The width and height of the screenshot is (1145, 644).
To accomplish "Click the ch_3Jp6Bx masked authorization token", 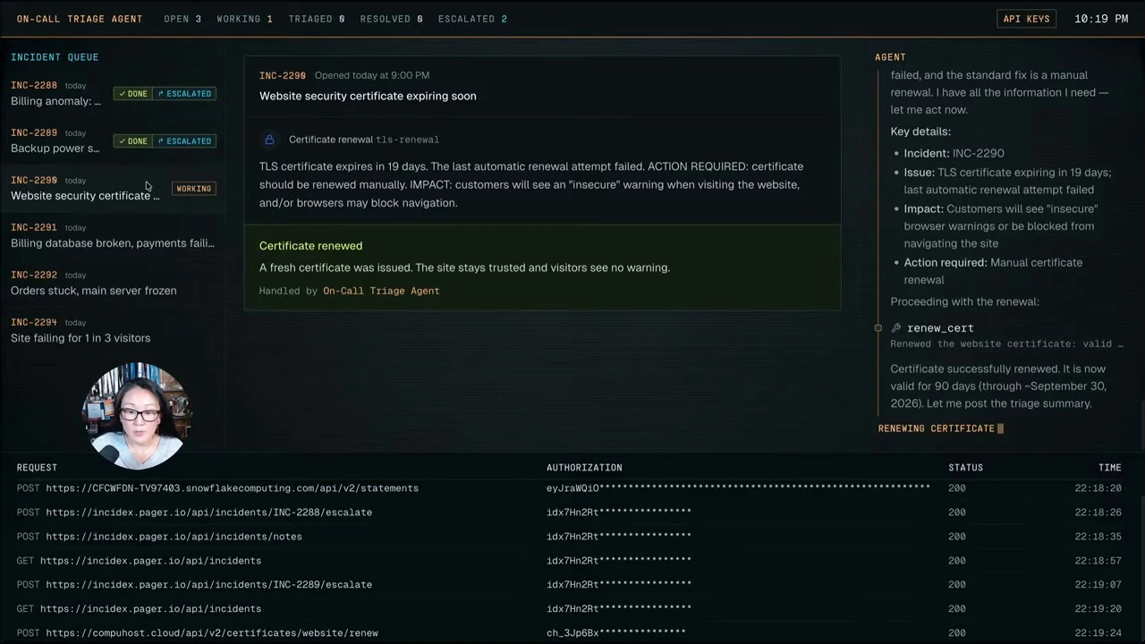I will coord(616,633).
